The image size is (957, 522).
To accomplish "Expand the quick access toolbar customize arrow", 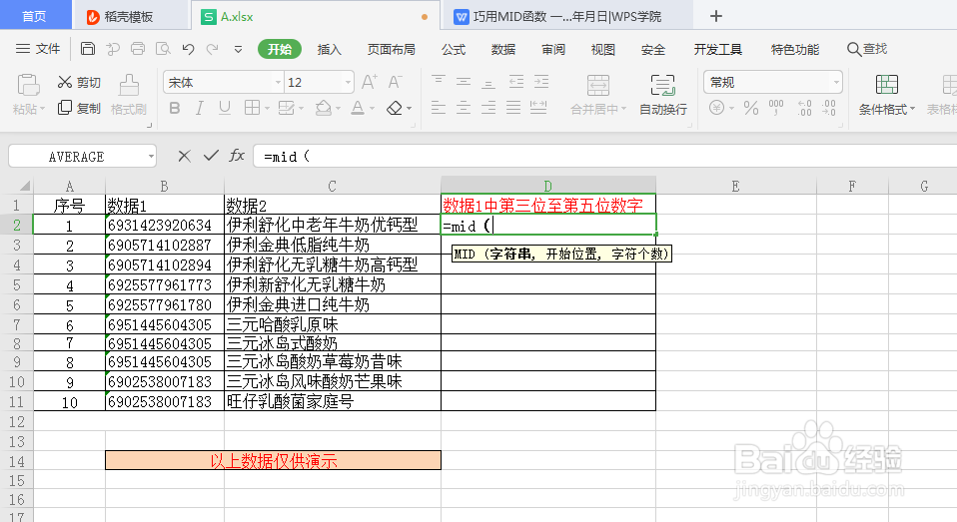I will click(x=238, y=49).
